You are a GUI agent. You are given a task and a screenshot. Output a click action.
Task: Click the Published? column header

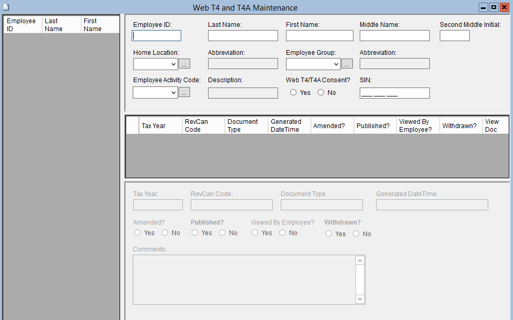click(374, 126)
